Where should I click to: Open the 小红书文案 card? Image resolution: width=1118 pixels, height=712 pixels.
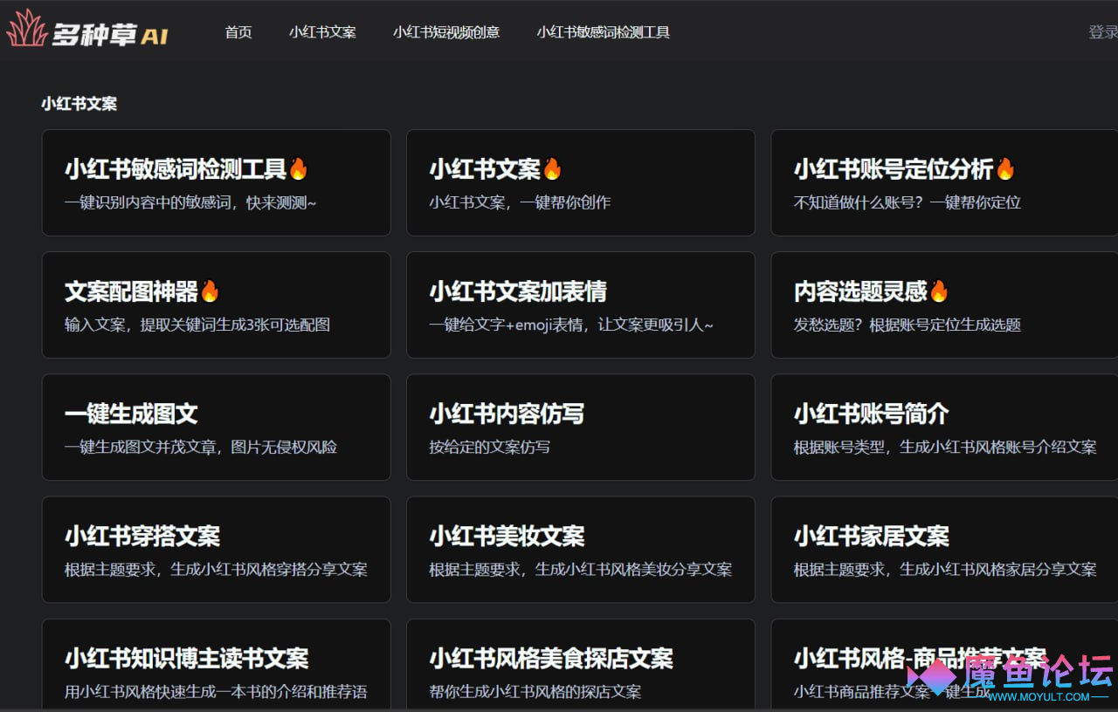click(581, 183)
